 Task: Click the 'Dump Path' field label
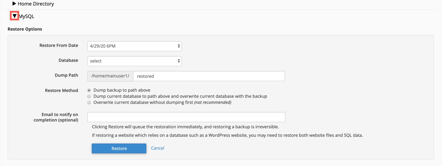point(66,75)
